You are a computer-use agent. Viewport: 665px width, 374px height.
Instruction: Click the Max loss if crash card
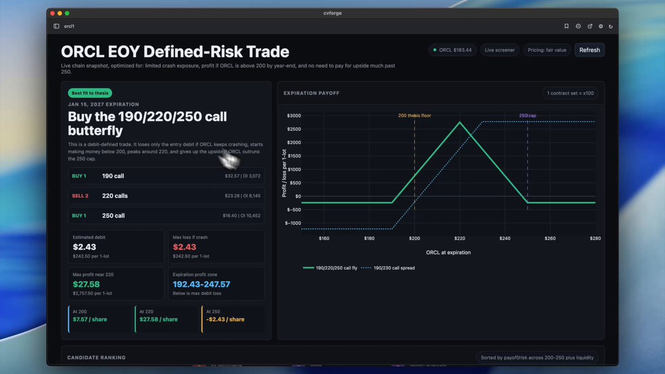[x=216, y=247]
